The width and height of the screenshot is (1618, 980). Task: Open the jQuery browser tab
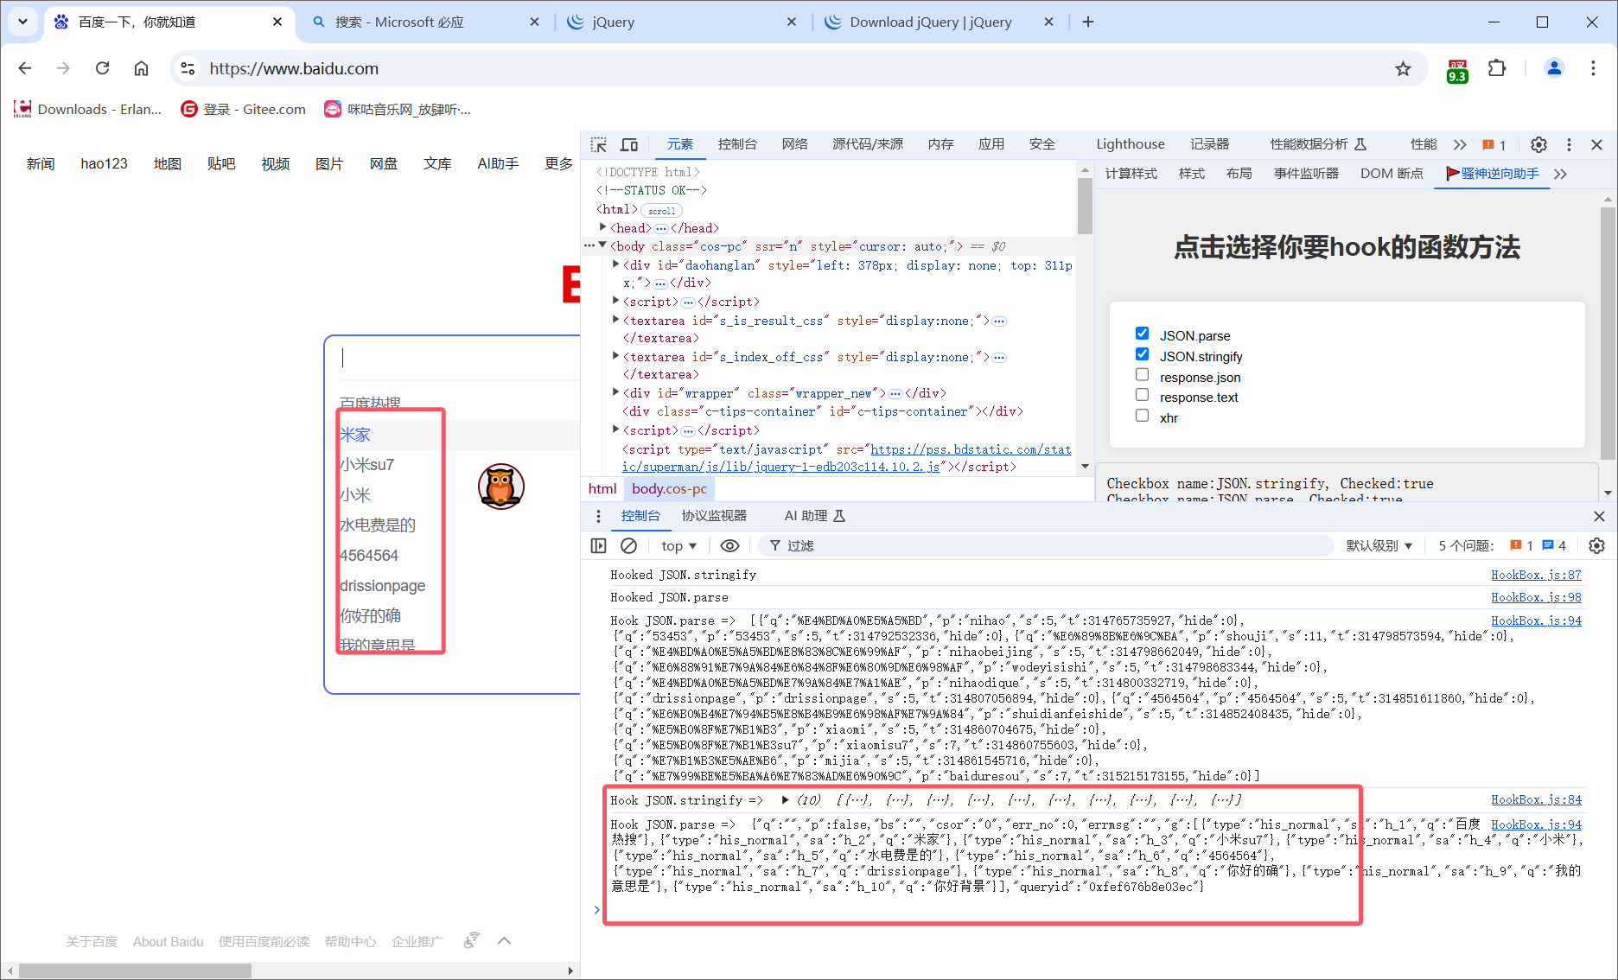(682, 22)
